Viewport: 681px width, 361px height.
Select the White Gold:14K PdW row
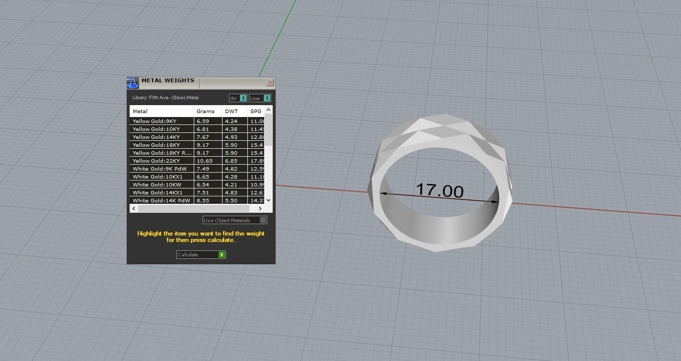[x=198, y=200]
